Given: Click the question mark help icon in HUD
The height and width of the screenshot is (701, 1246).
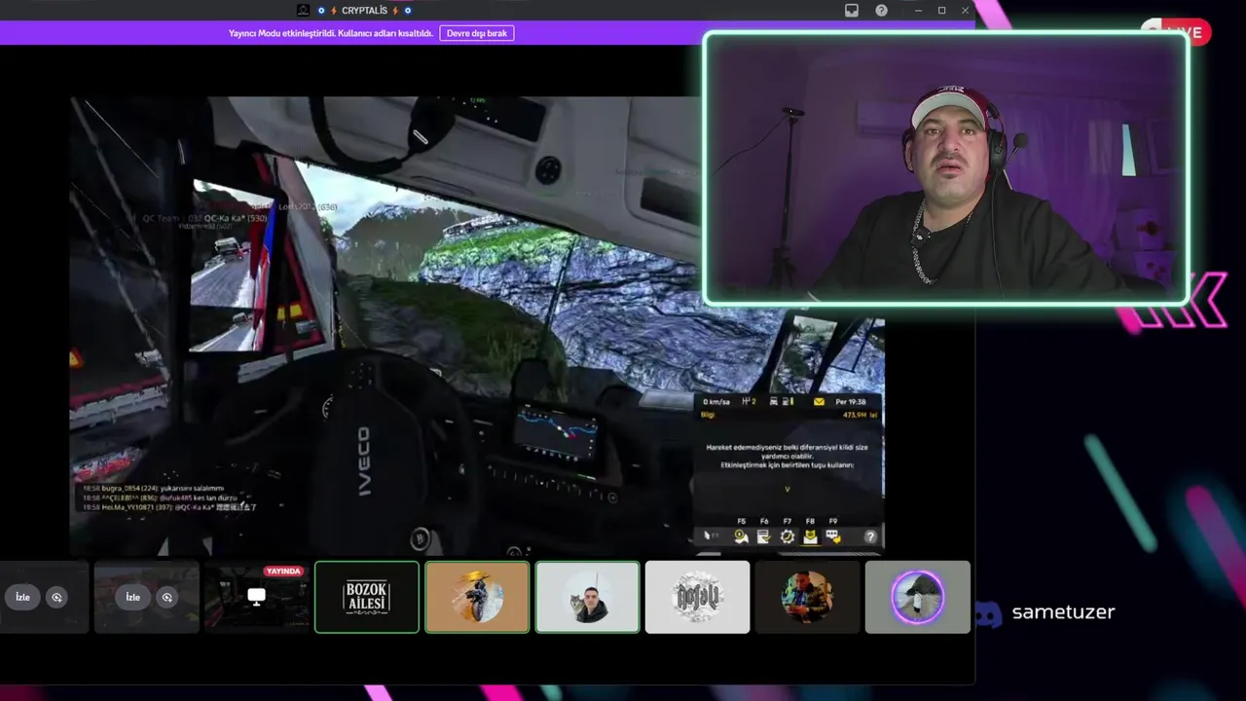Looking at the screenshot, I should coord(870,536).
